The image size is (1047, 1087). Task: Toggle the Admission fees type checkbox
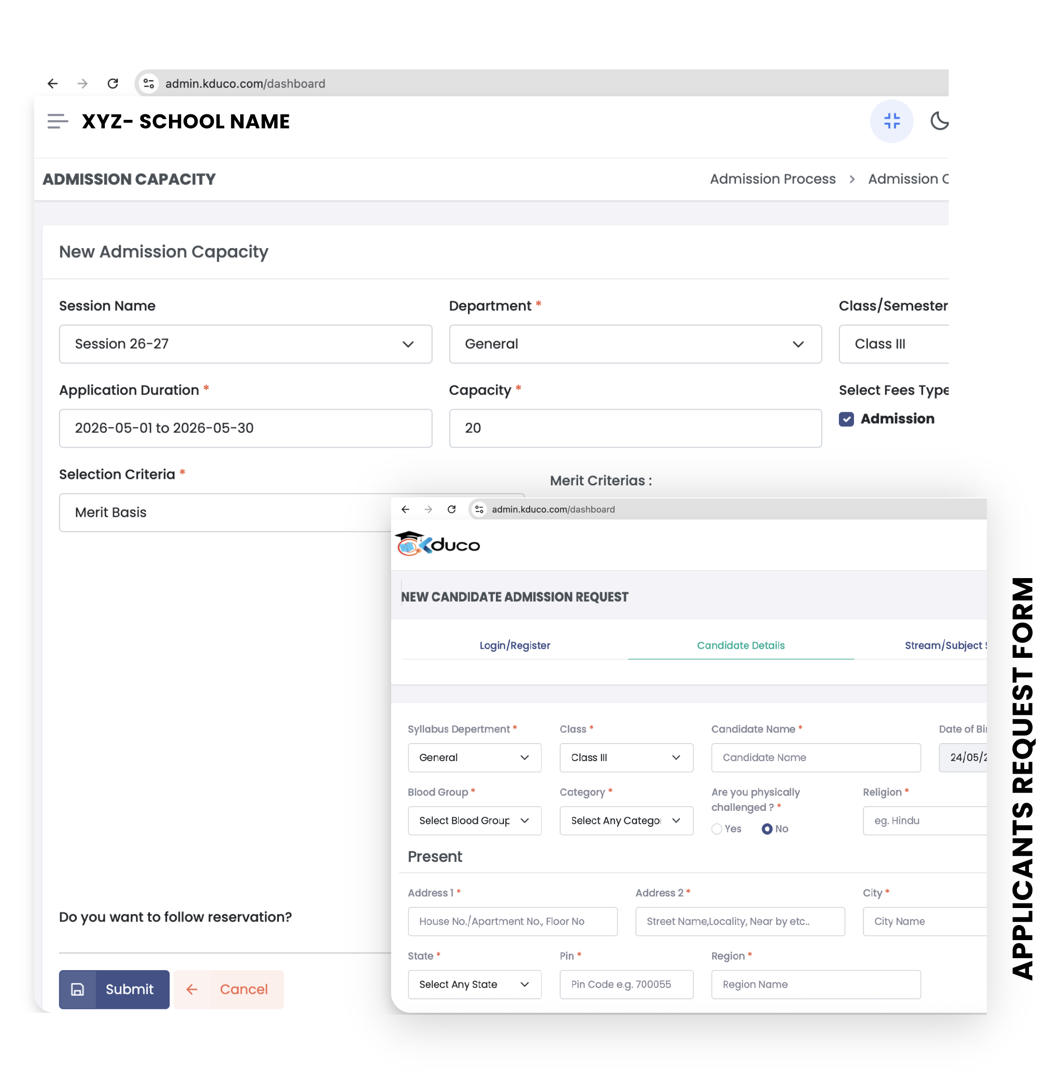[x=846, y=419]
